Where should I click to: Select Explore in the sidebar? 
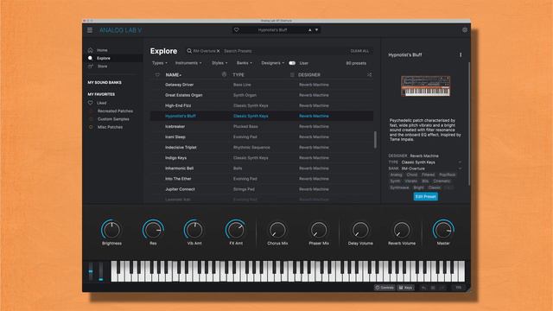click(x=104, y=58)
